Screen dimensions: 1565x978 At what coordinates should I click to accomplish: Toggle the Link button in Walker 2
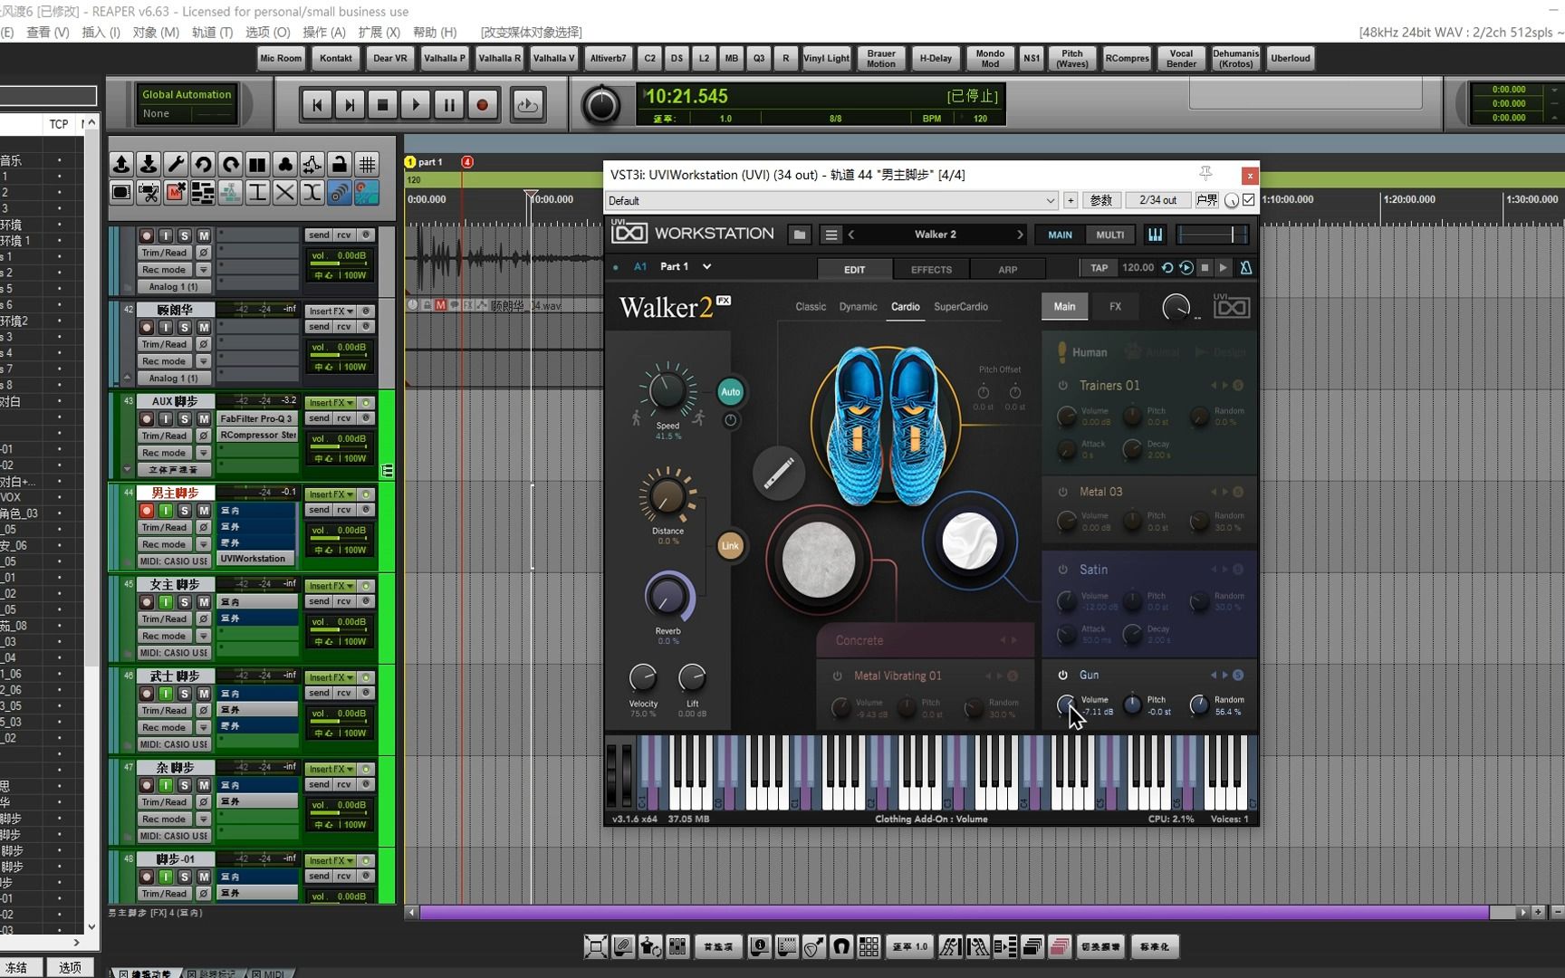(730, 546)
